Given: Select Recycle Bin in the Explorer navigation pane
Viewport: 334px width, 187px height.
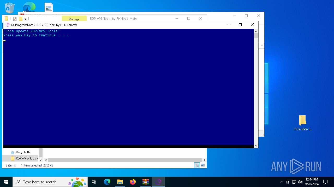Looking at the screenshot, I should (x=23, y=152).
